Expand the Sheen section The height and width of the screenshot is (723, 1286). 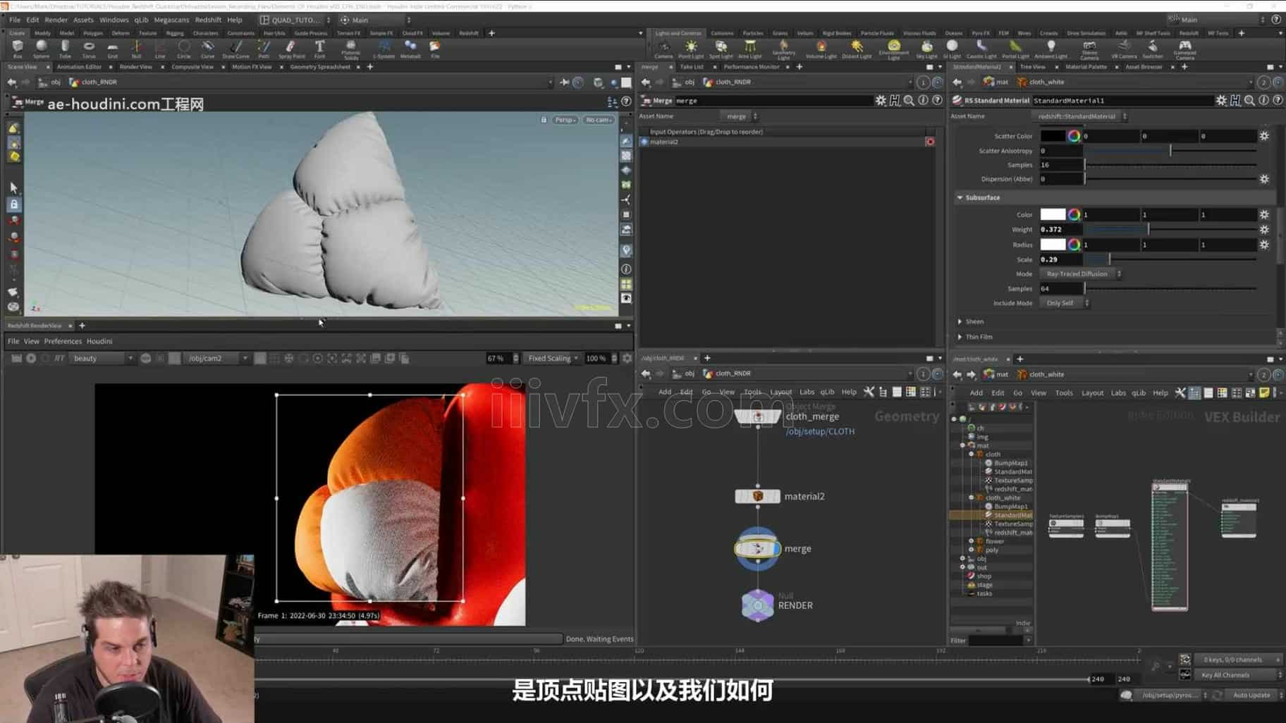point(974,321)
